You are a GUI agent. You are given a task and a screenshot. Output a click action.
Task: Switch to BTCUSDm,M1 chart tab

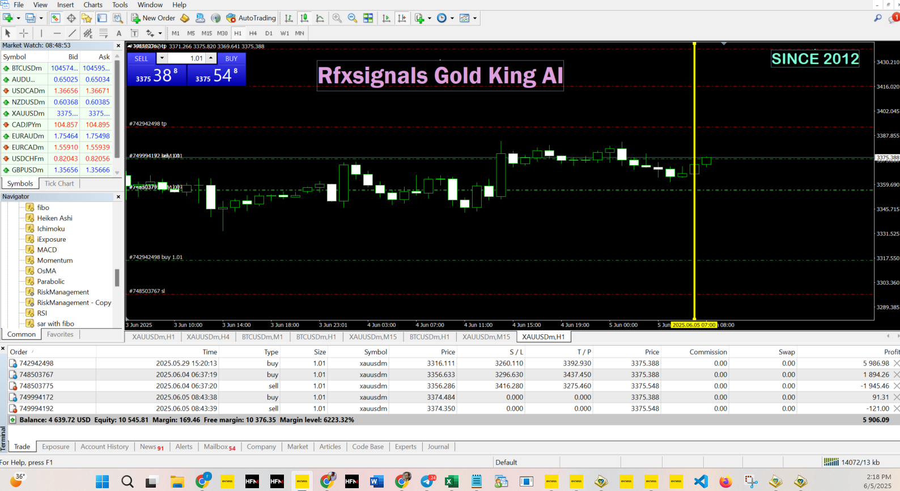pyautogui.click(x=262, y=337)
